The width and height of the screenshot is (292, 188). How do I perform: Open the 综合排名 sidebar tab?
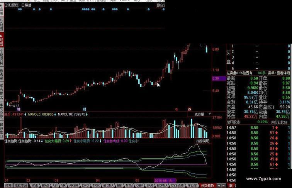(x=2, y=92)
